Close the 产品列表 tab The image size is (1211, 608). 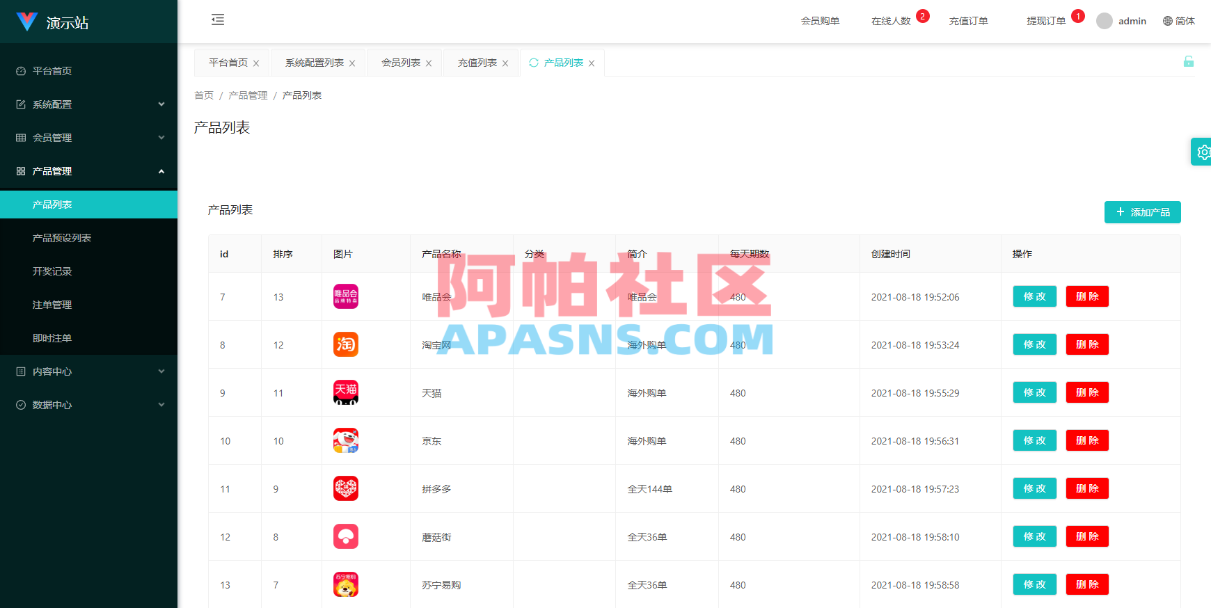click(x=592, y=63)
